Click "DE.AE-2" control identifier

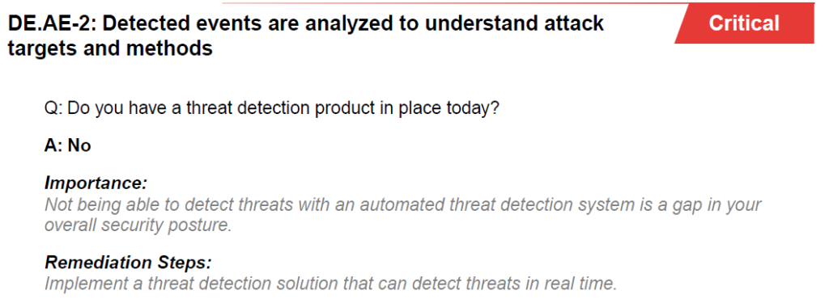(38, 23)
